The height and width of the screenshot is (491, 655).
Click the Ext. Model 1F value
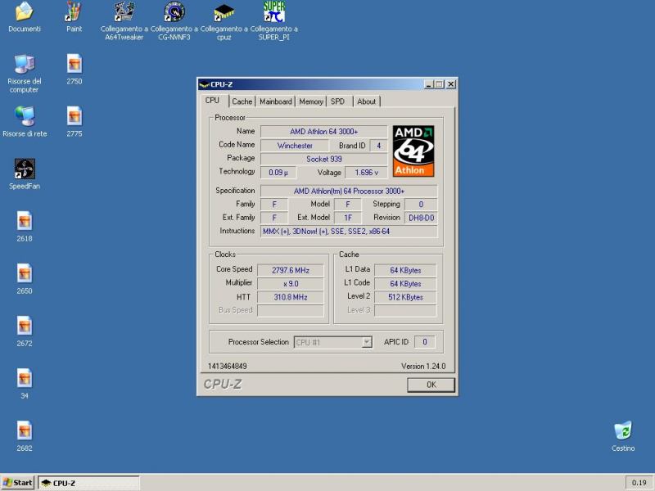[347, 218]
